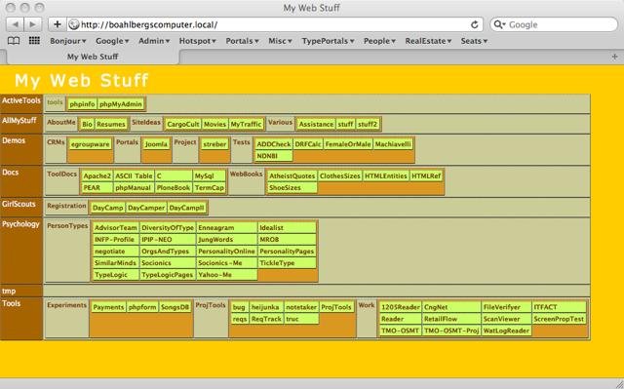624x389 pixels.
Task: Open the Hotspot bookmarks dropdown
Action: click(197, 41)
